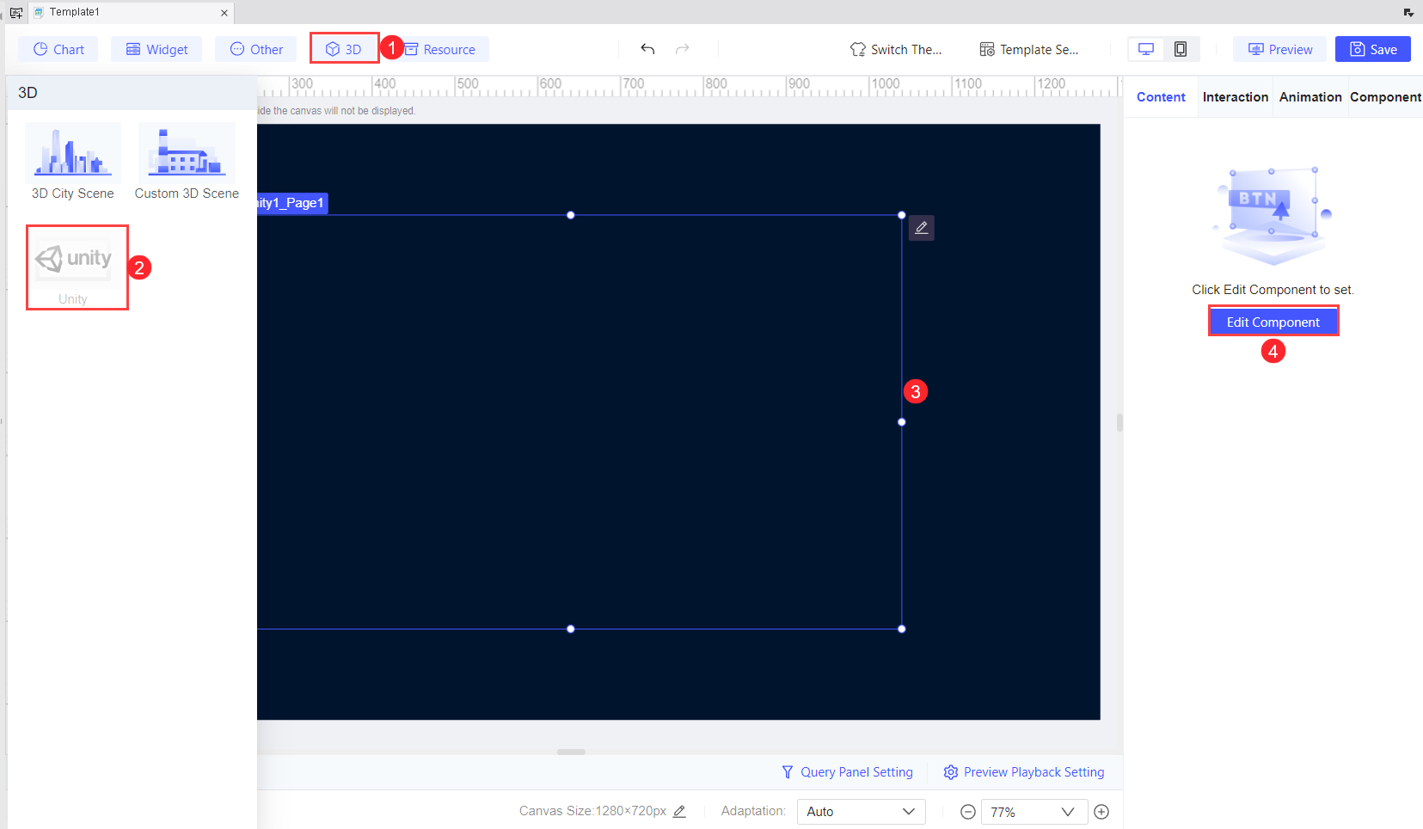1423x829 pixels.
Task: Switch to desktop preview mode
Action: 1145,49
